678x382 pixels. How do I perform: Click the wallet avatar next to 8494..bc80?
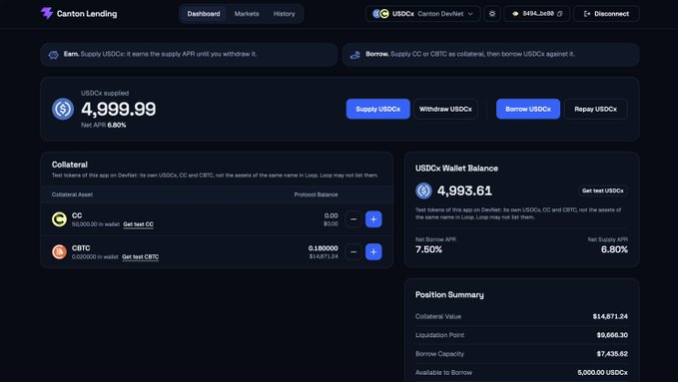coord(515,14)
